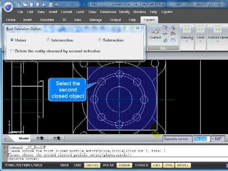Select the Subtraction radio button

pos(100,40)
